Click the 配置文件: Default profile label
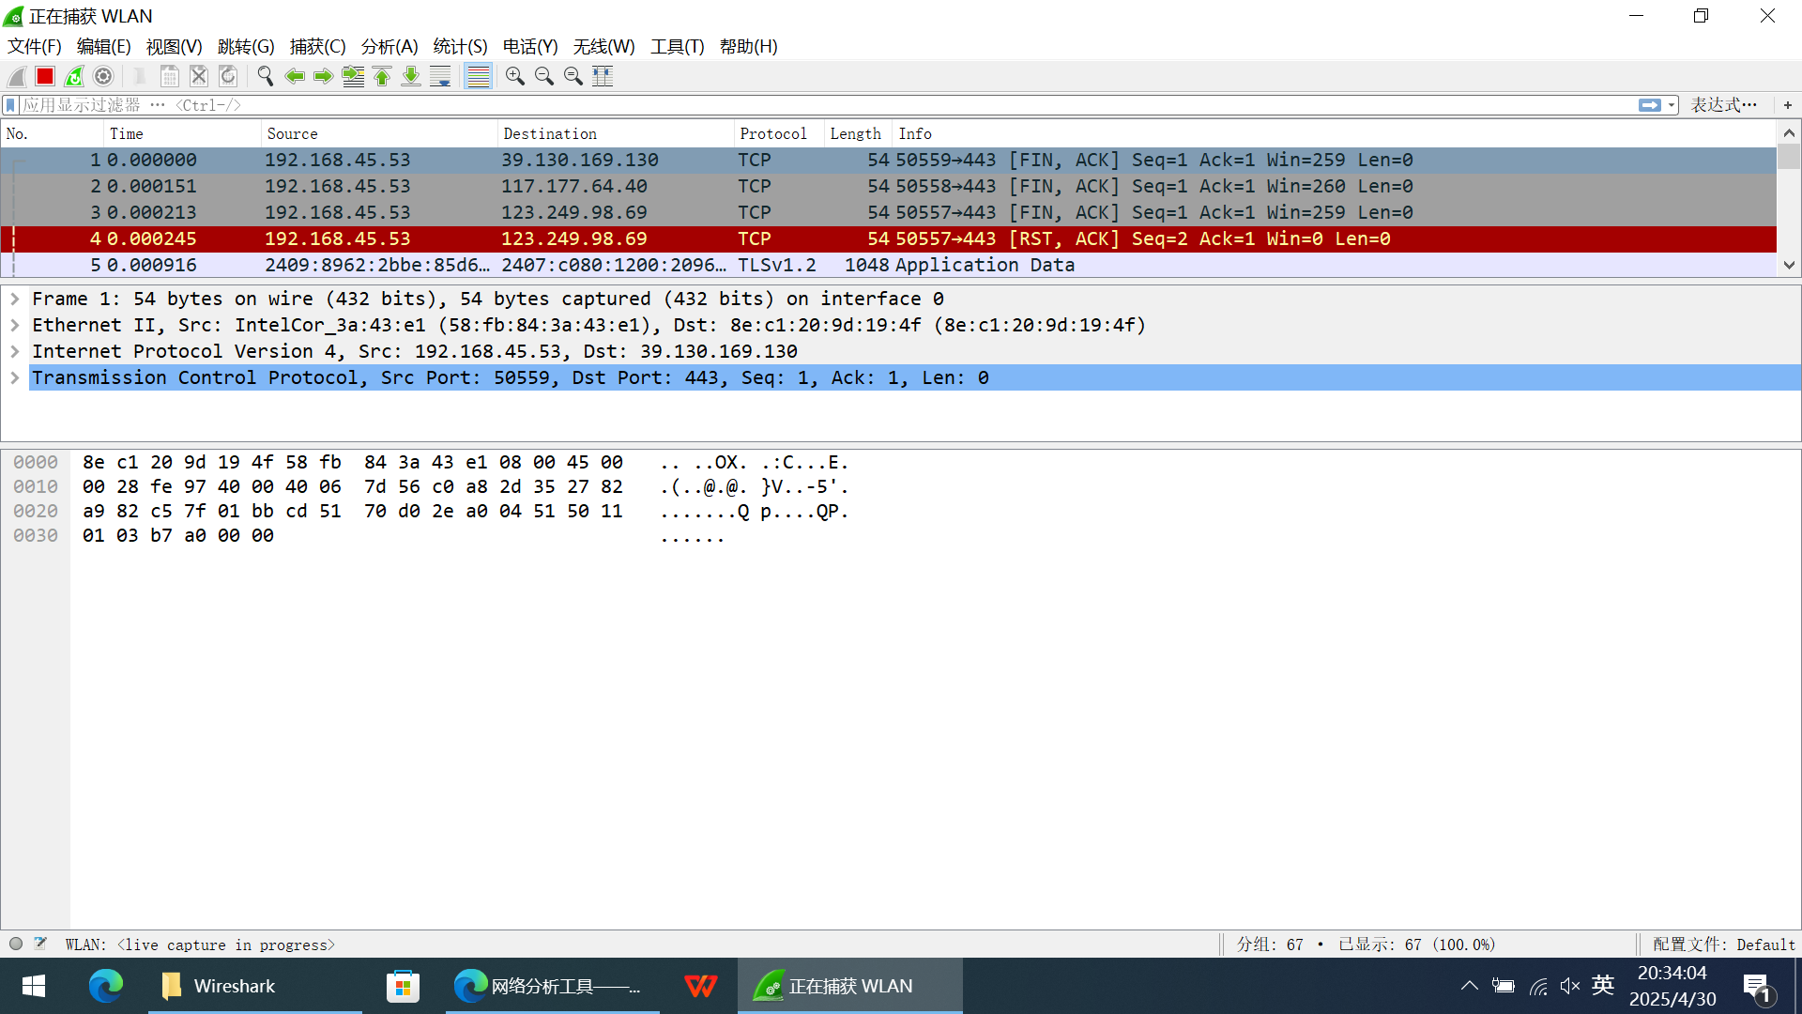This screenshot has height=1014, width=1802. (1723, 945)
